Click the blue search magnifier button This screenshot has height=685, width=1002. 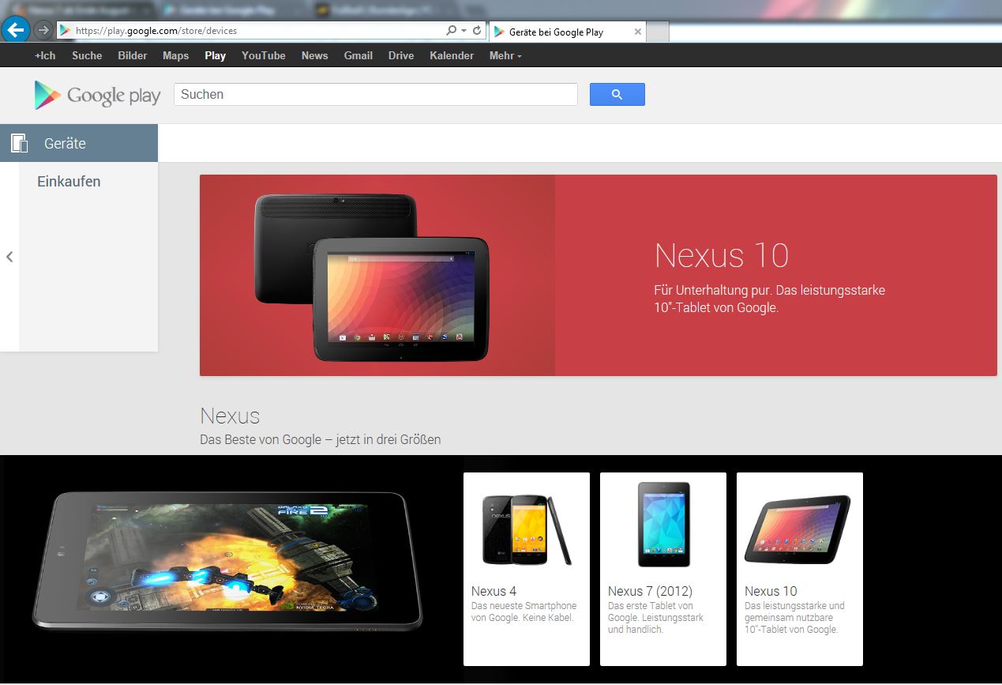pyautogui.click(x=617, y=94)
